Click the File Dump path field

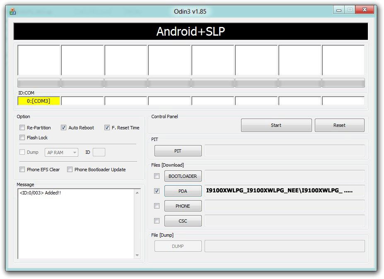285,246
